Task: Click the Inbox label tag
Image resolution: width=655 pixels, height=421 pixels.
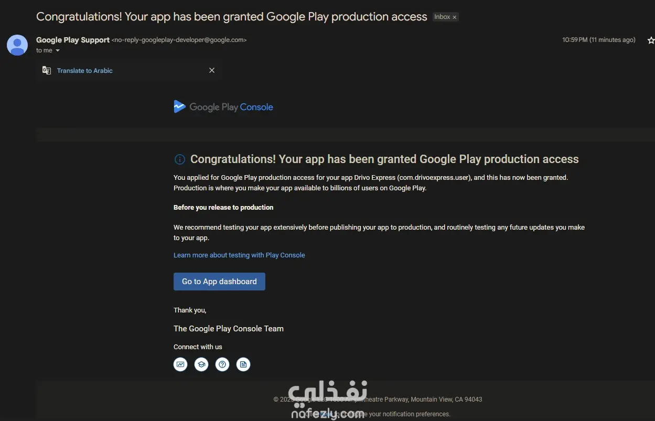Action: (442, 17)
